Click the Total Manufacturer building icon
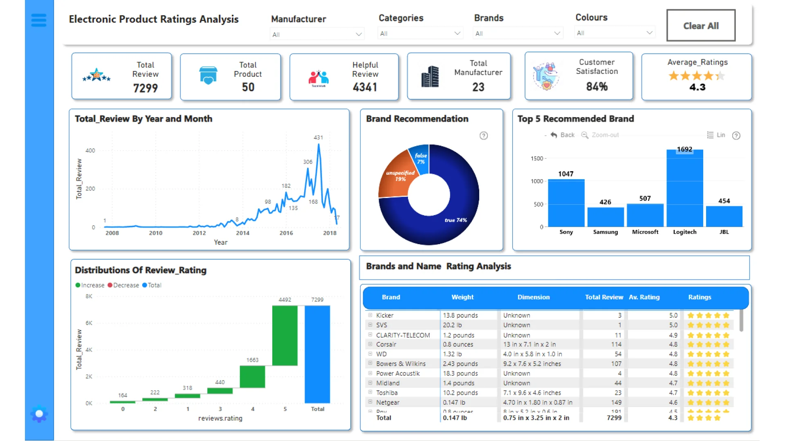 coord(430,76)
